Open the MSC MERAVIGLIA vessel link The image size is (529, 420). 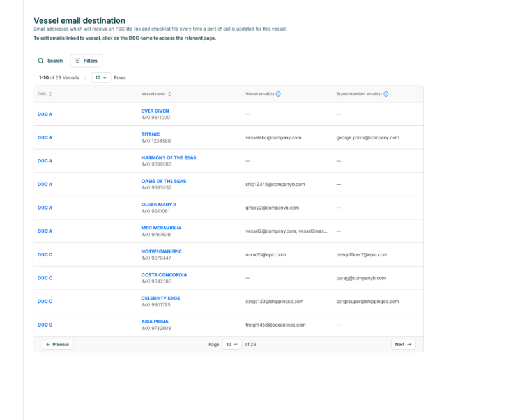point(161,228)
